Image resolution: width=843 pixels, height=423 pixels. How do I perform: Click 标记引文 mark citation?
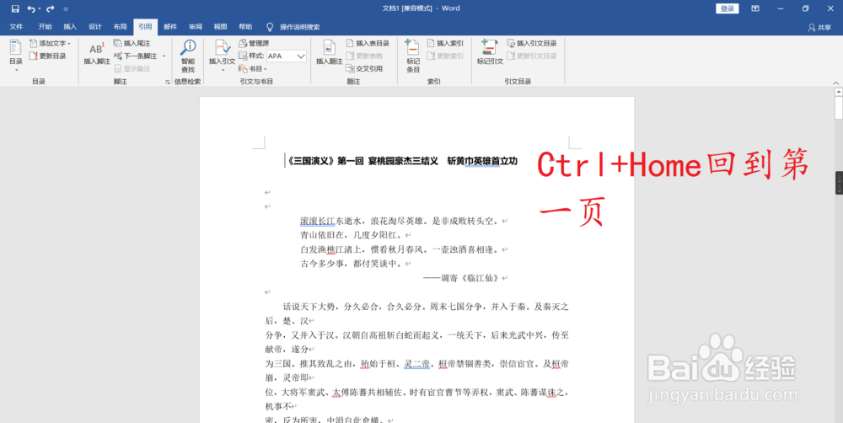click(490, 53)
